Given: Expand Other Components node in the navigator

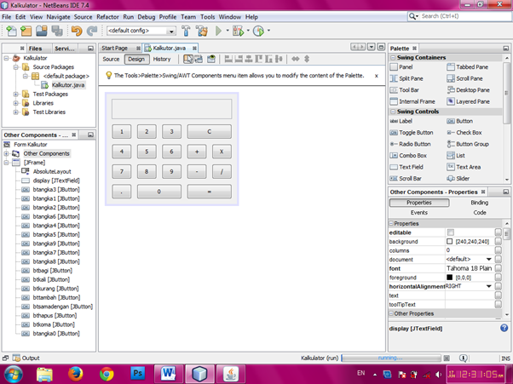Looking at the screenshot, I should 6,153.
